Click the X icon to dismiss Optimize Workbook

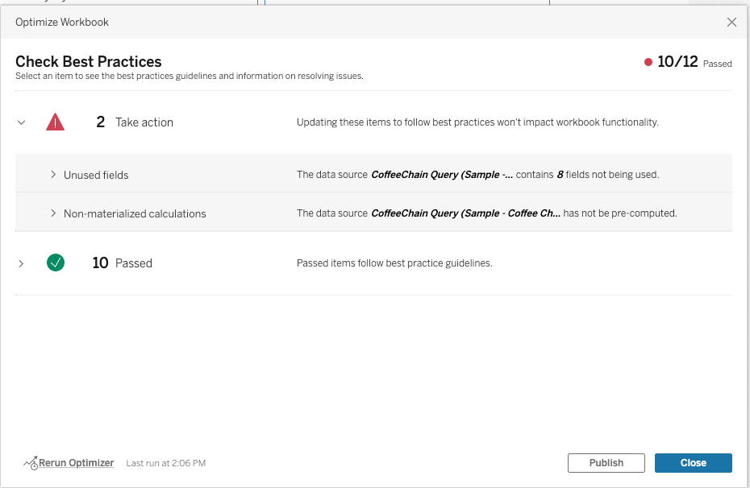pyautogui.click(x=731, y=22)
